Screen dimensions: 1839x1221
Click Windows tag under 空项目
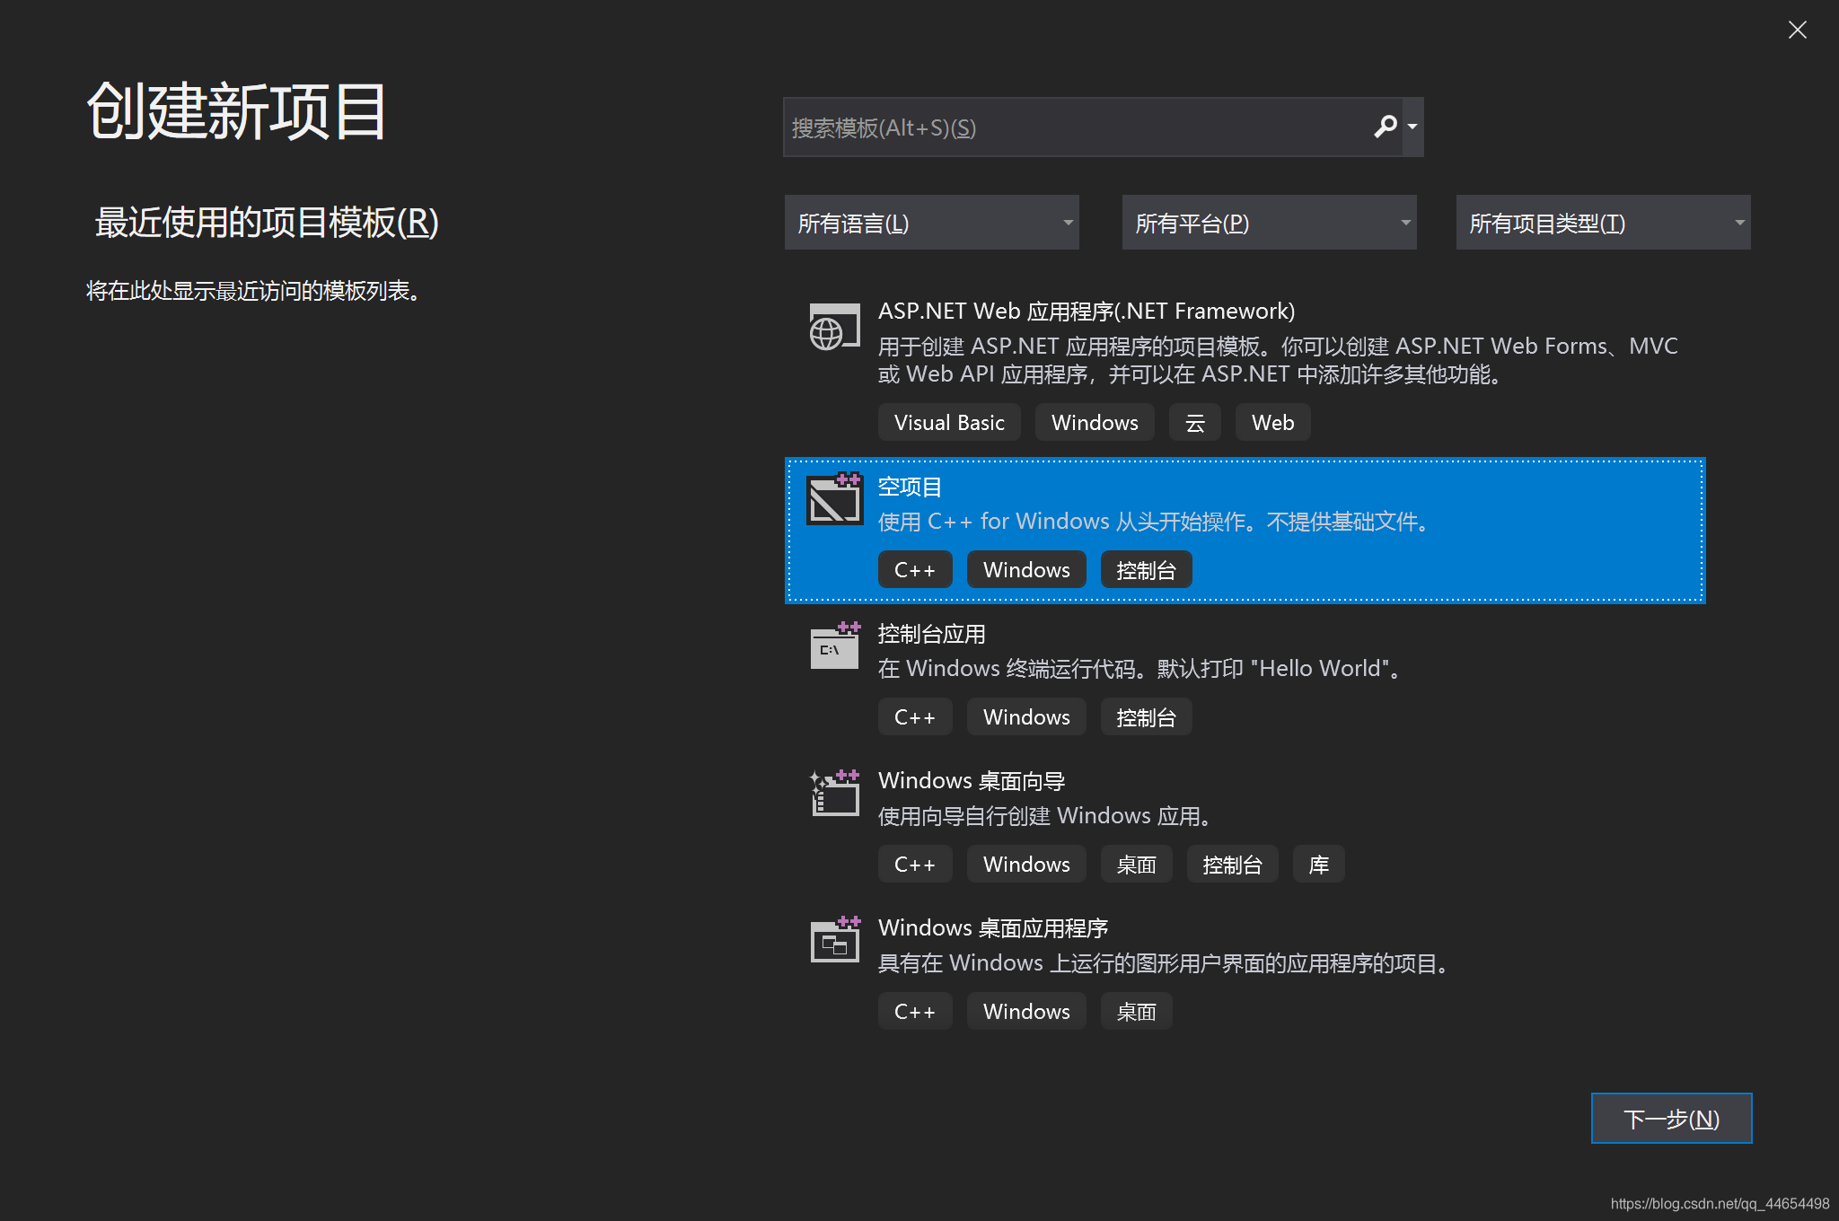pos(1026,570)
